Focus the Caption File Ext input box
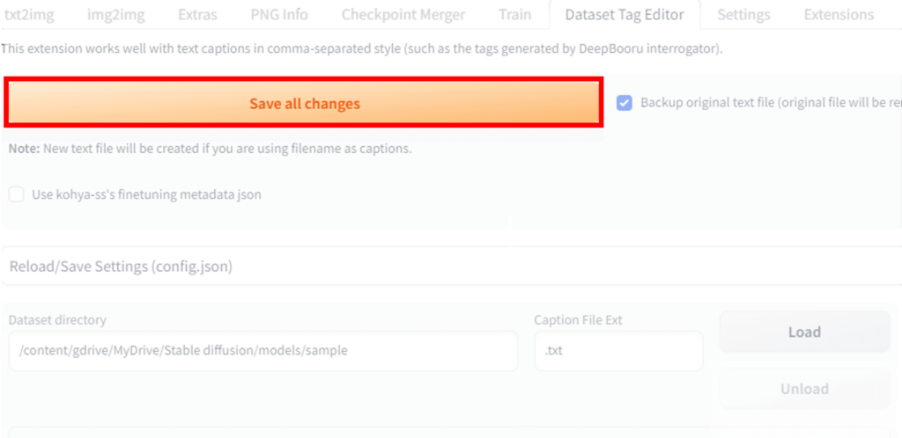This screenshot has width=902, height=438. coord(618,350)
